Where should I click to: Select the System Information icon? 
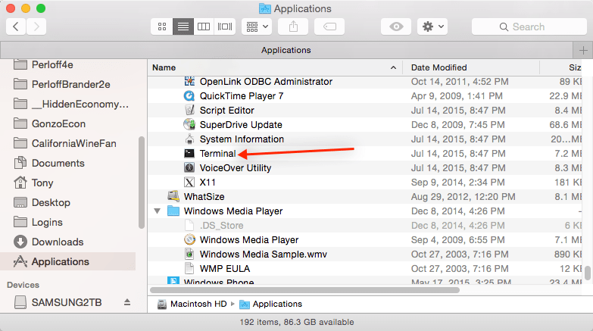[x=189, y=139]
